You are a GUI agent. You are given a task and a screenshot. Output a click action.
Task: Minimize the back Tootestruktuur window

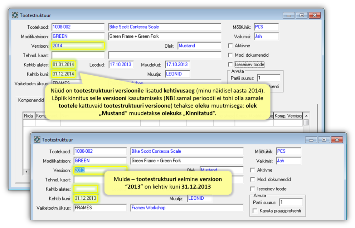(289, 15)
